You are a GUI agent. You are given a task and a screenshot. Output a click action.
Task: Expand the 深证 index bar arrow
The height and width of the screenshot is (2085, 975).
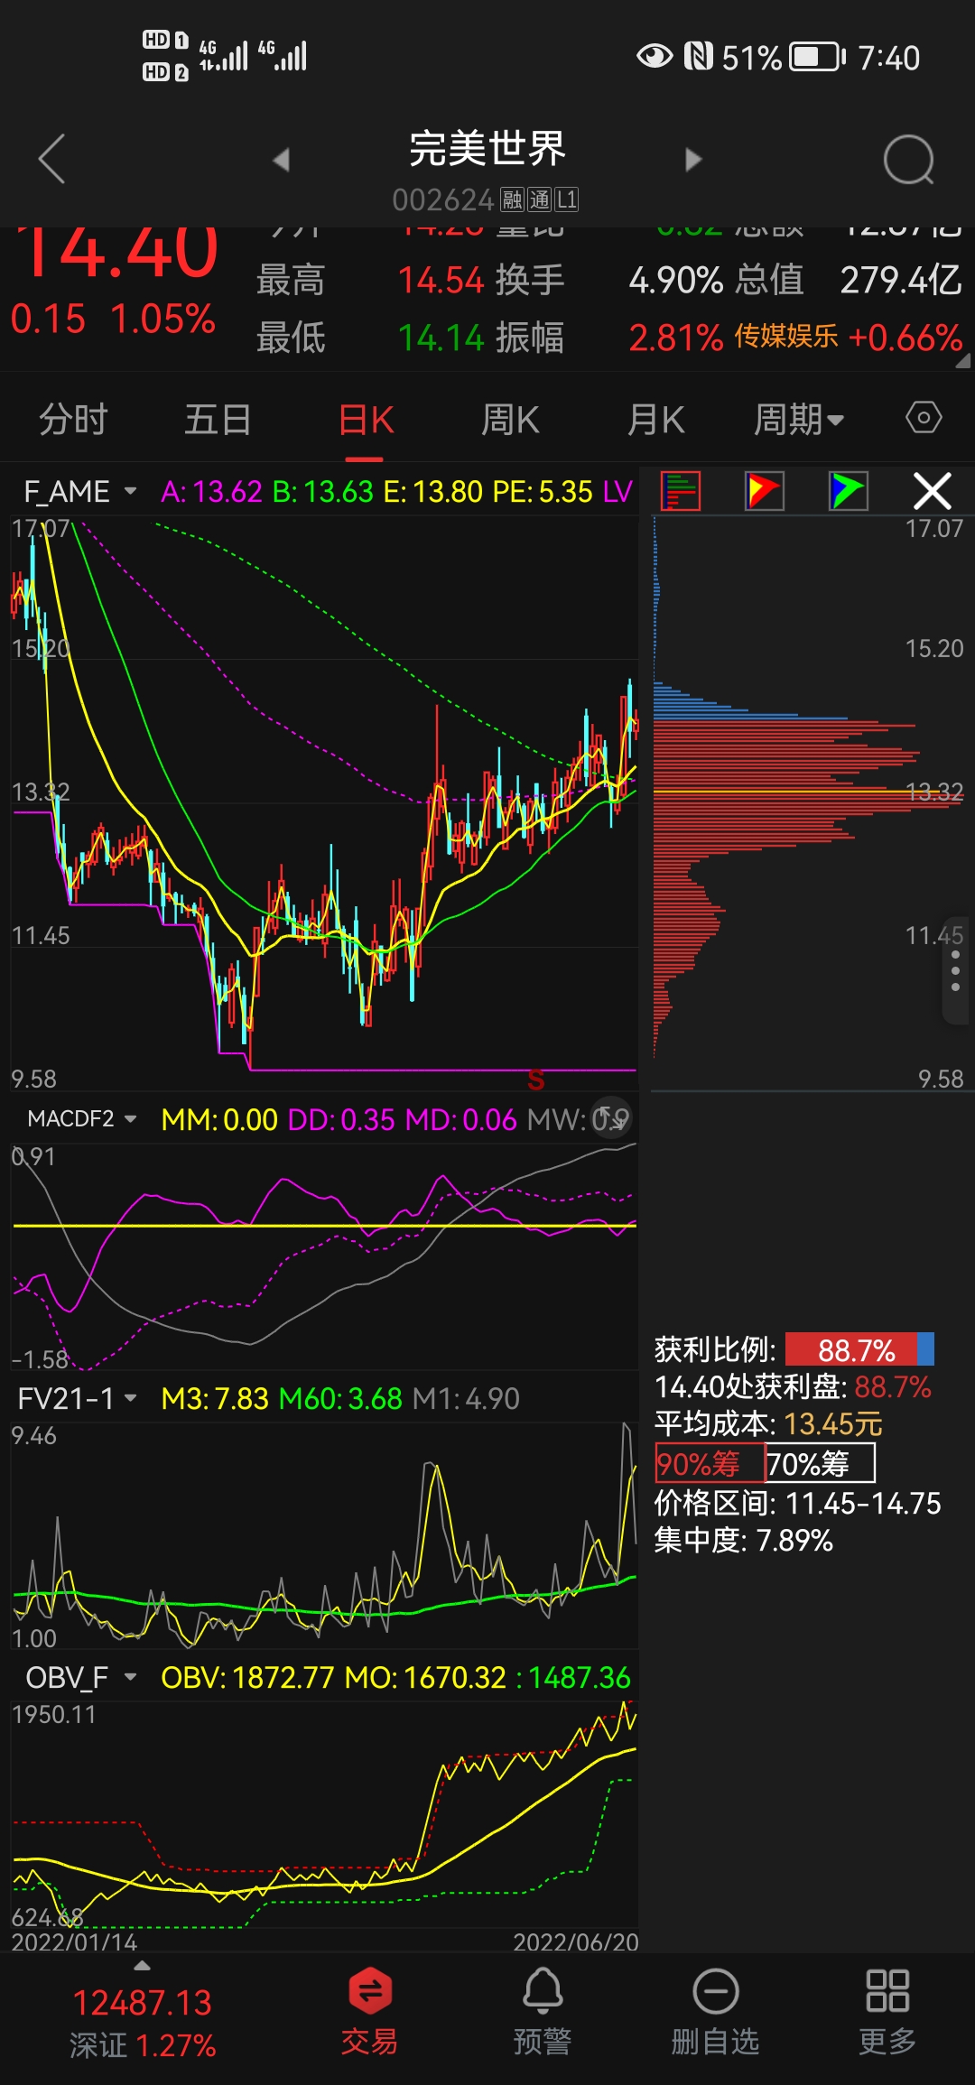142,1966
